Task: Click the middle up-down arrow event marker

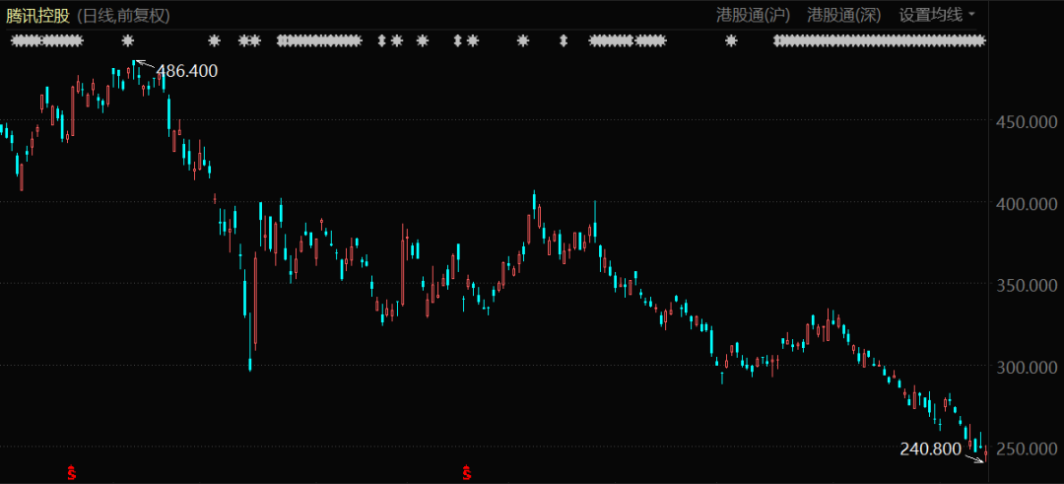Action: [x=457, y=40]
